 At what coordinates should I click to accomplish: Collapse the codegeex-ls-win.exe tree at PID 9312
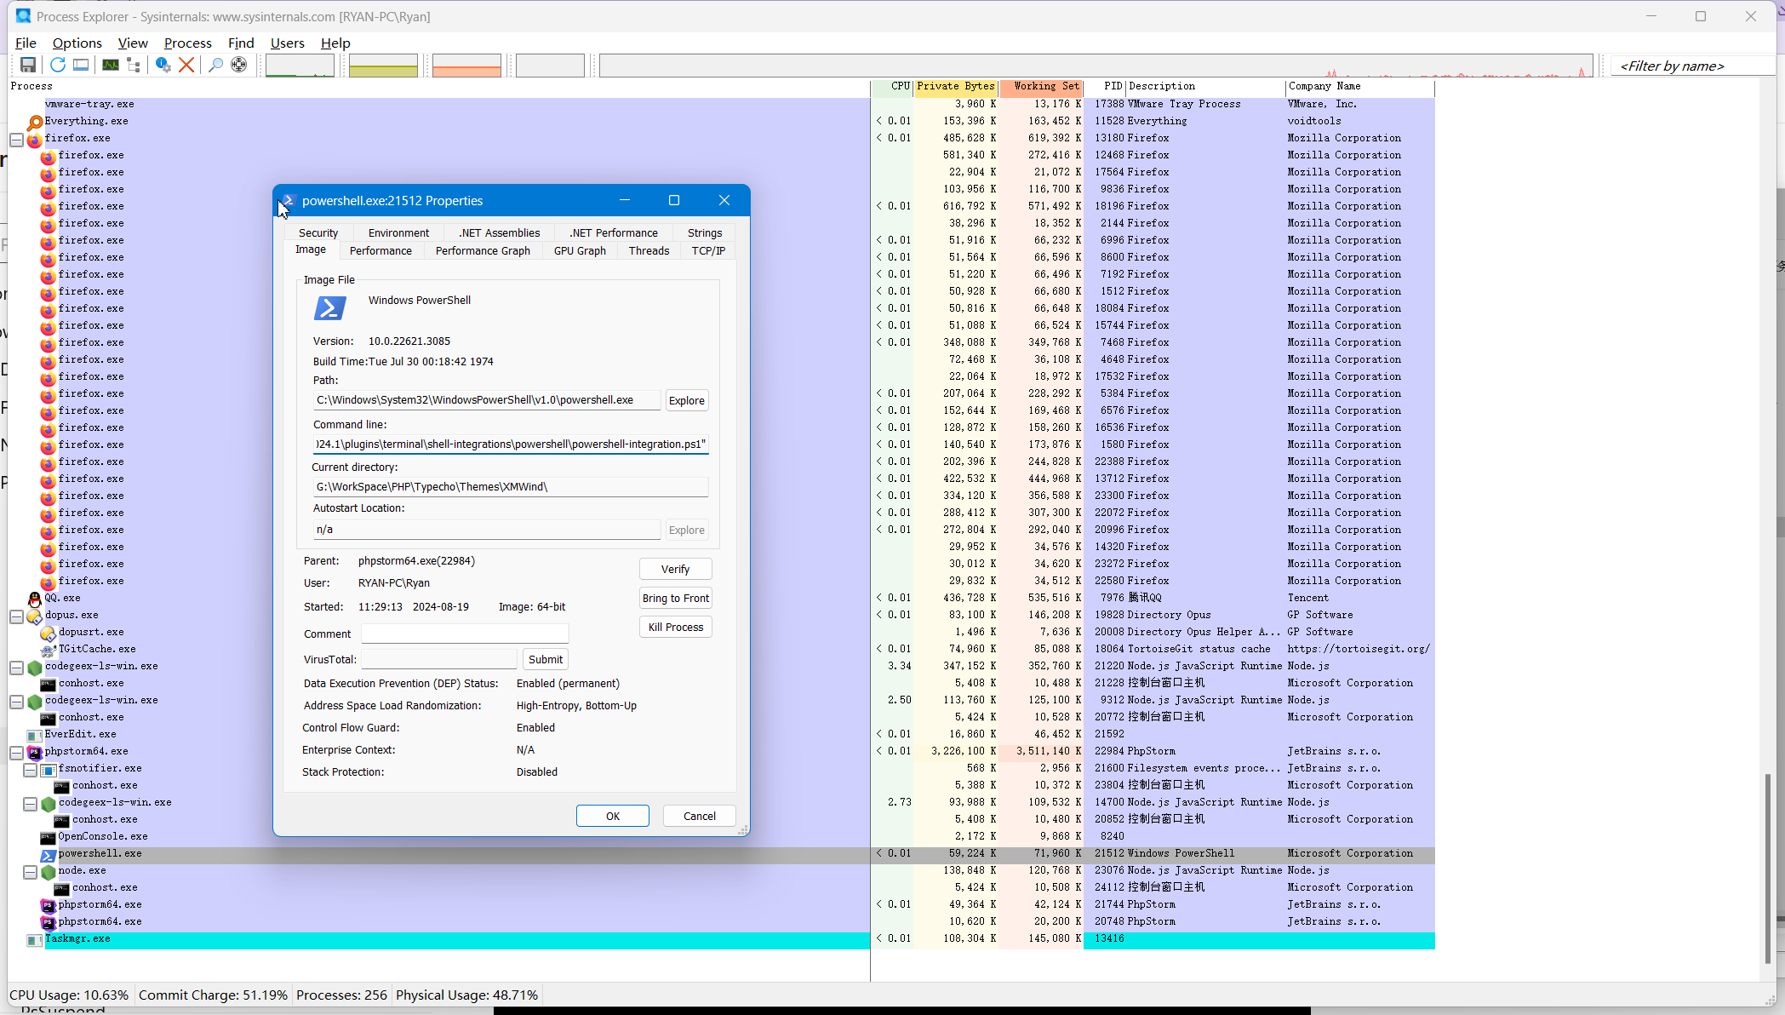(x=16, y=701)
